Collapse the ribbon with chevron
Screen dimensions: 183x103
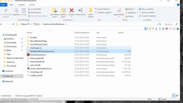tap(175, 5)
